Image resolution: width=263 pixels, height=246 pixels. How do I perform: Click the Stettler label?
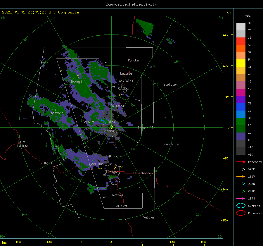click(170, 85)
